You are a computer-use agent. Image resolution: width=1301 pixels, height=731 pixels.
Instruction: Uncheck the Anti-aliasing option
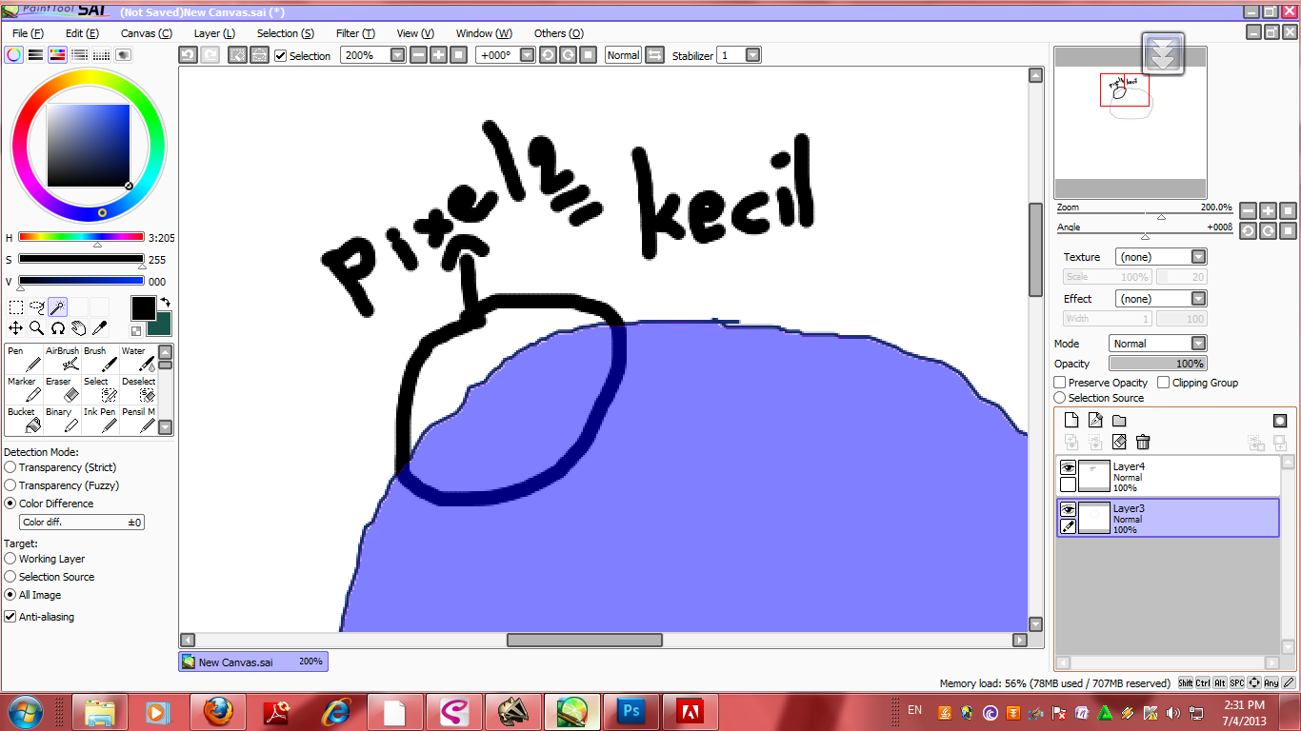[9, 617]
